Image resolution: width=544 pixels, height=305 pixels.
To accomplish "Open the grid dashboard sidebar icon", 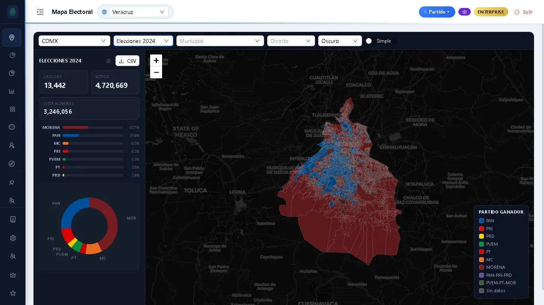I will tap(12, 109).
